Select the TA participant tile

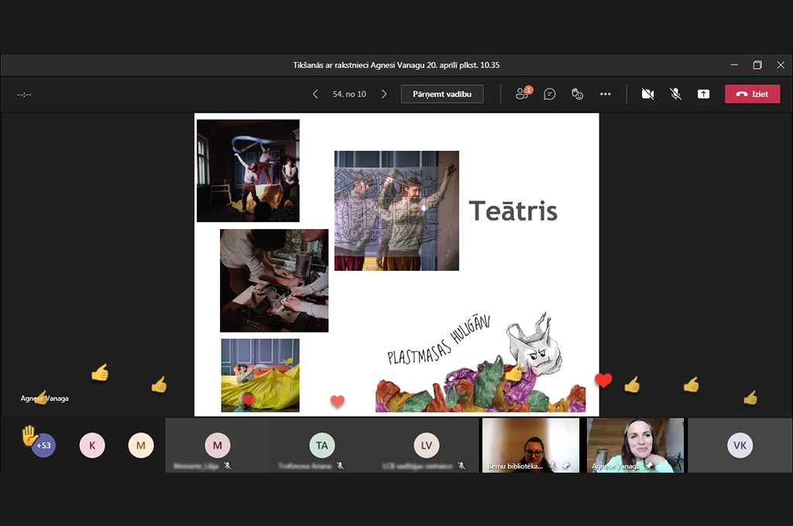click(322, 445)
